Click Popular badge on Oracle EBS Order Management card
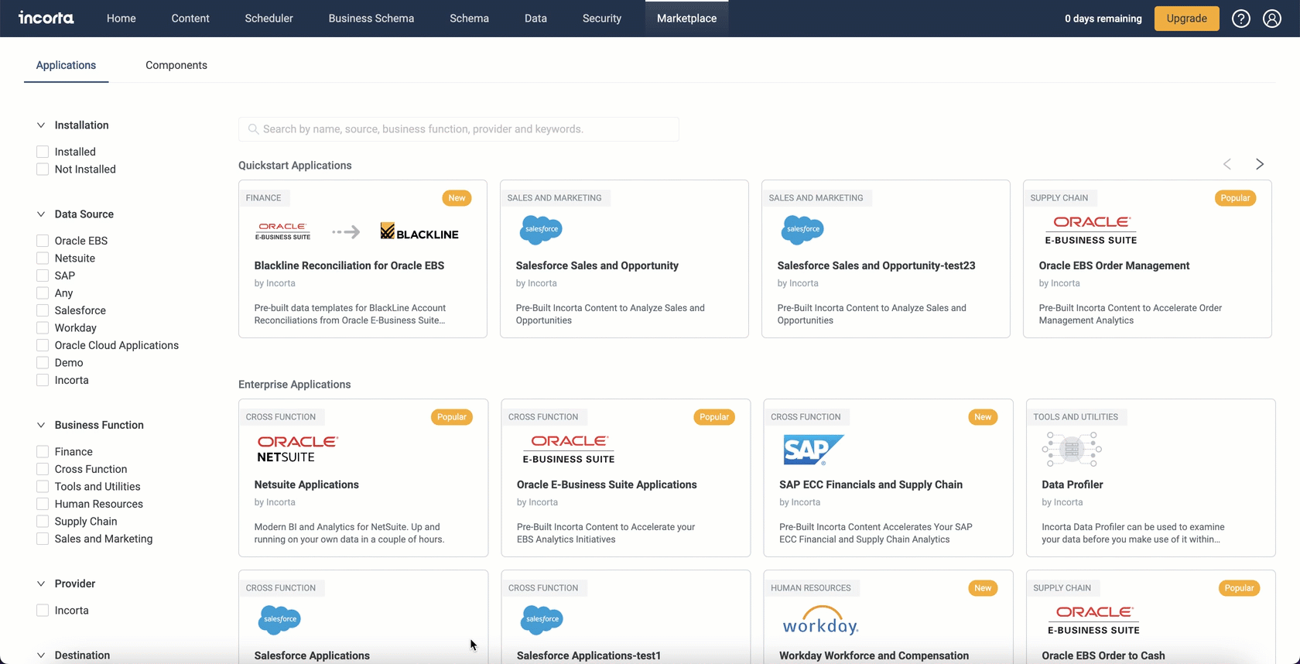The height and width of the screenshot is (664, 1300). pyautogui.click(x=1235, y=198)
